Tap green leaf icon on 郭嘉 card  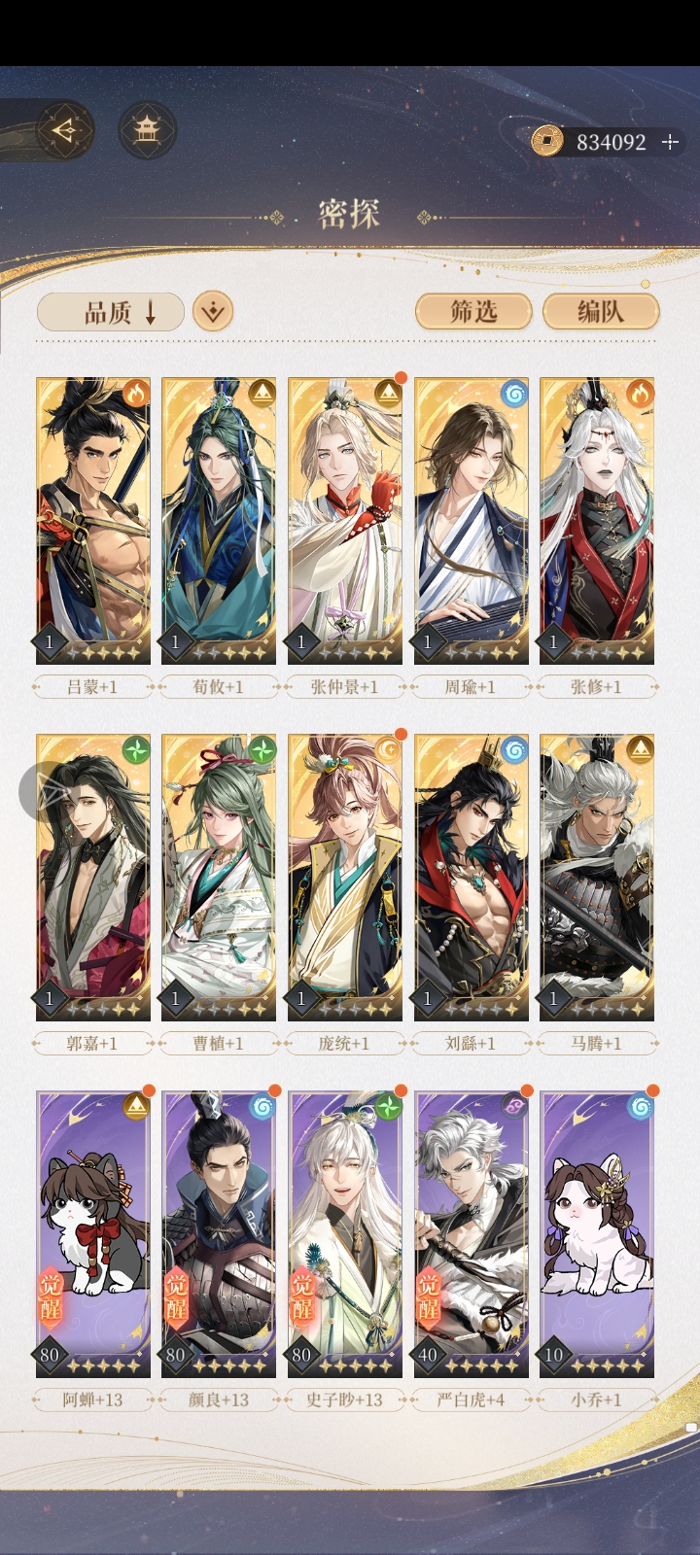(x=136, y=749)
